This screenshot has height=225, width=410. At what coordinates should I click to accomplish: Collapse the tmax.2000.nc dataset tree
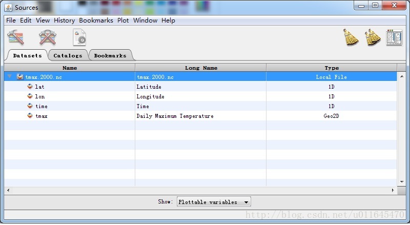(10, 76)
